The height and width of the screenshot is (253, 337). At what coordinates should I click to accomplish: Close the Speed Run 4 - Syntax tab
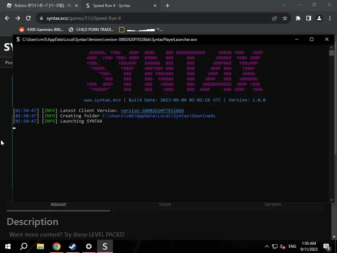[155, 6]
